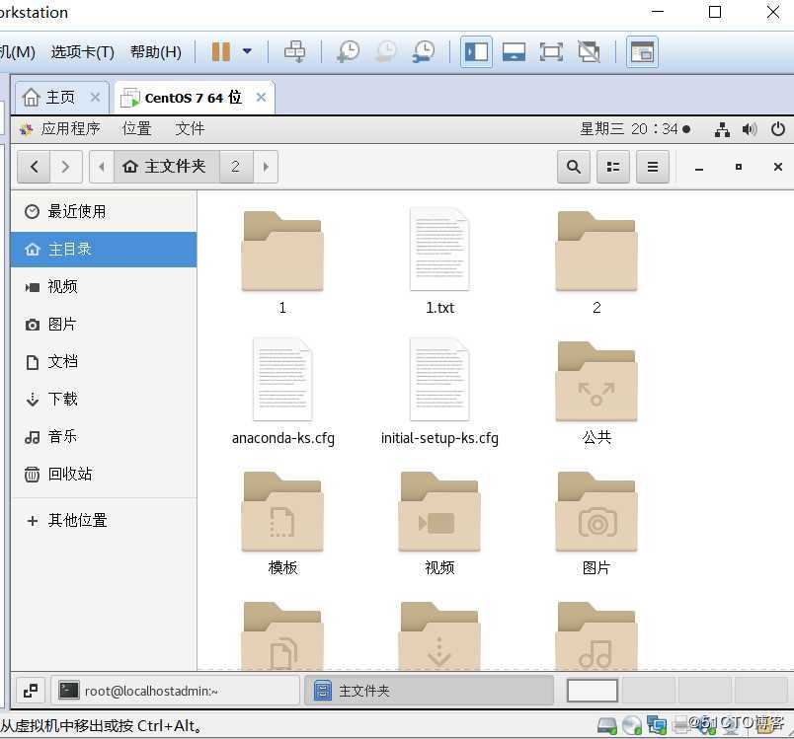
Task: Switch to root@localhostadmin terminal task
Action: click(175, 691)
